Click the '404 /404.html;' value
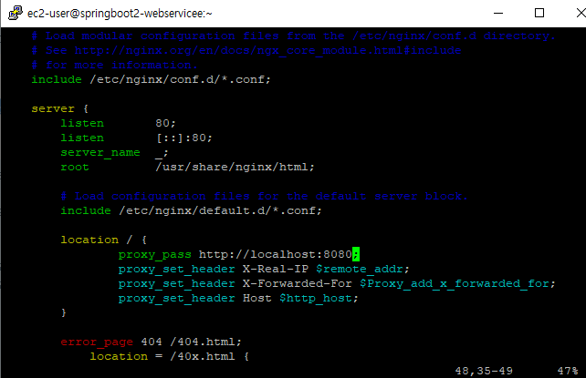 pos(192,342)
